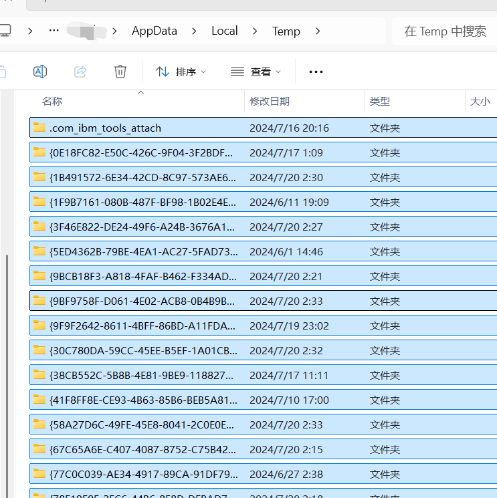Click the date 2024/7/19 23:02

[x=289, y=326]
